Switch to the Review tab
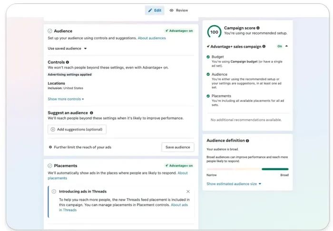 pos(179,10)
